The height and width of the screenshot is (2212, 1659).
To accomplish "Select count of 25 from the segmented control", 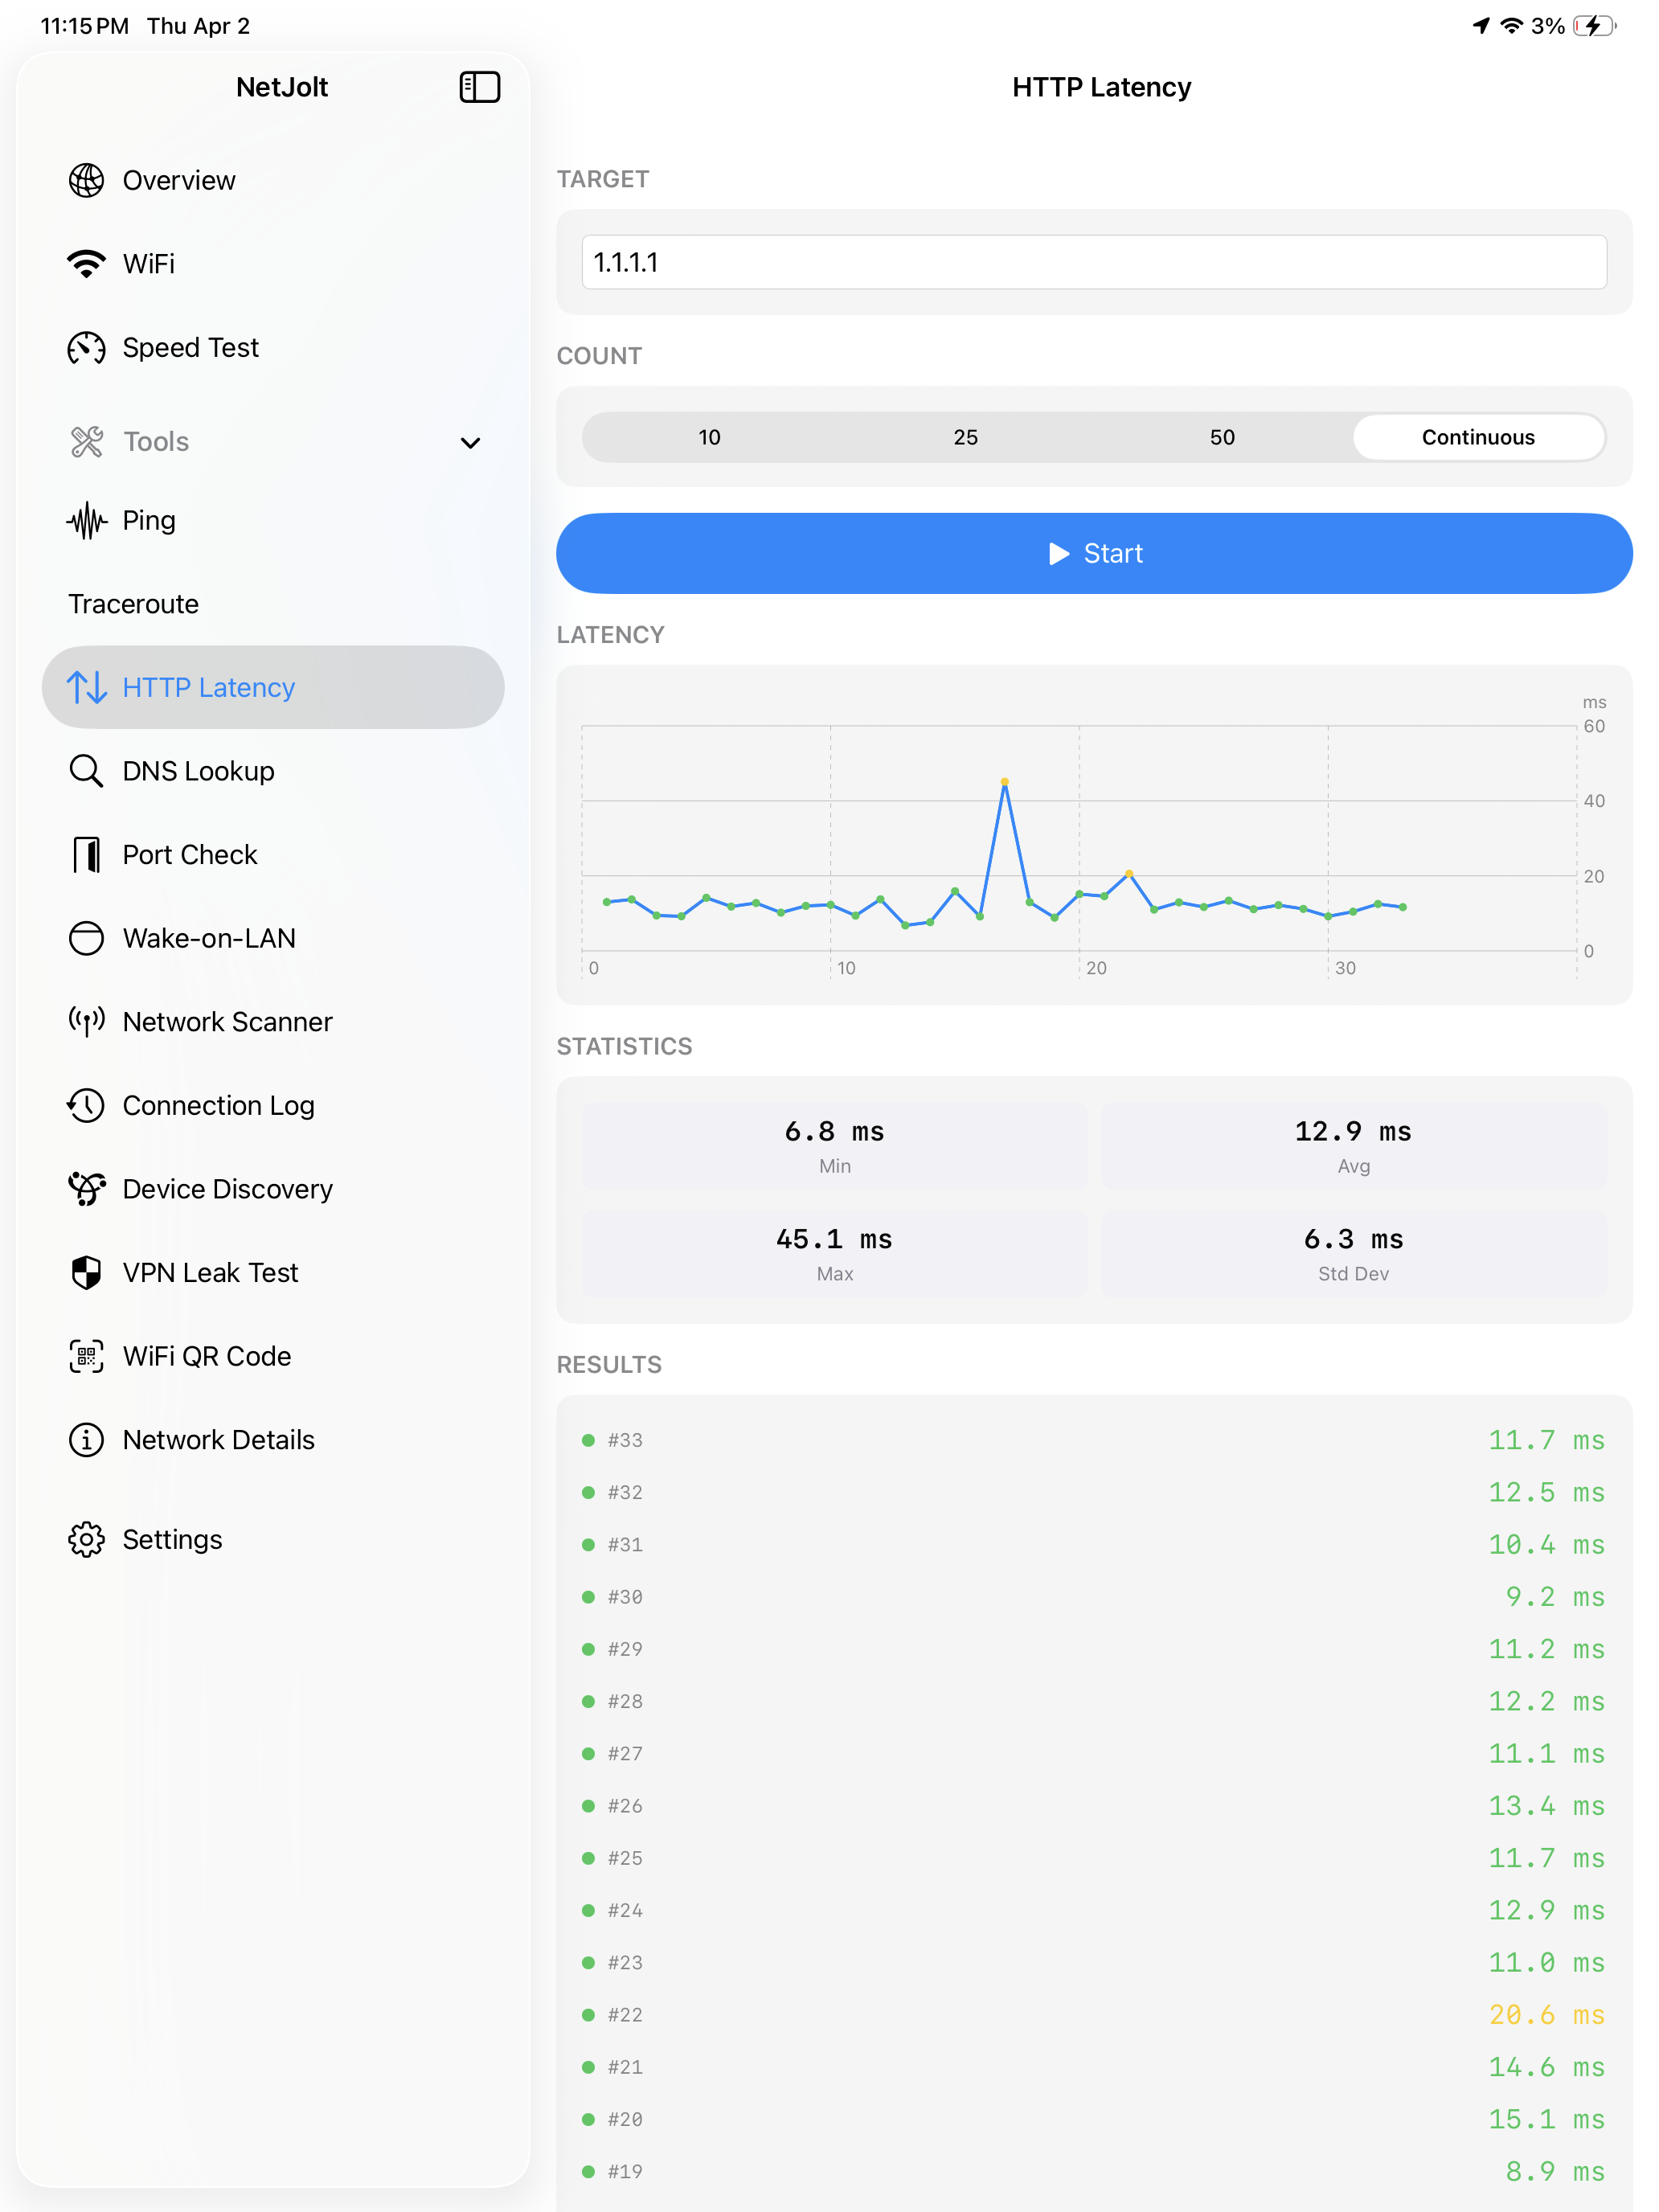I will click(966, 437).
